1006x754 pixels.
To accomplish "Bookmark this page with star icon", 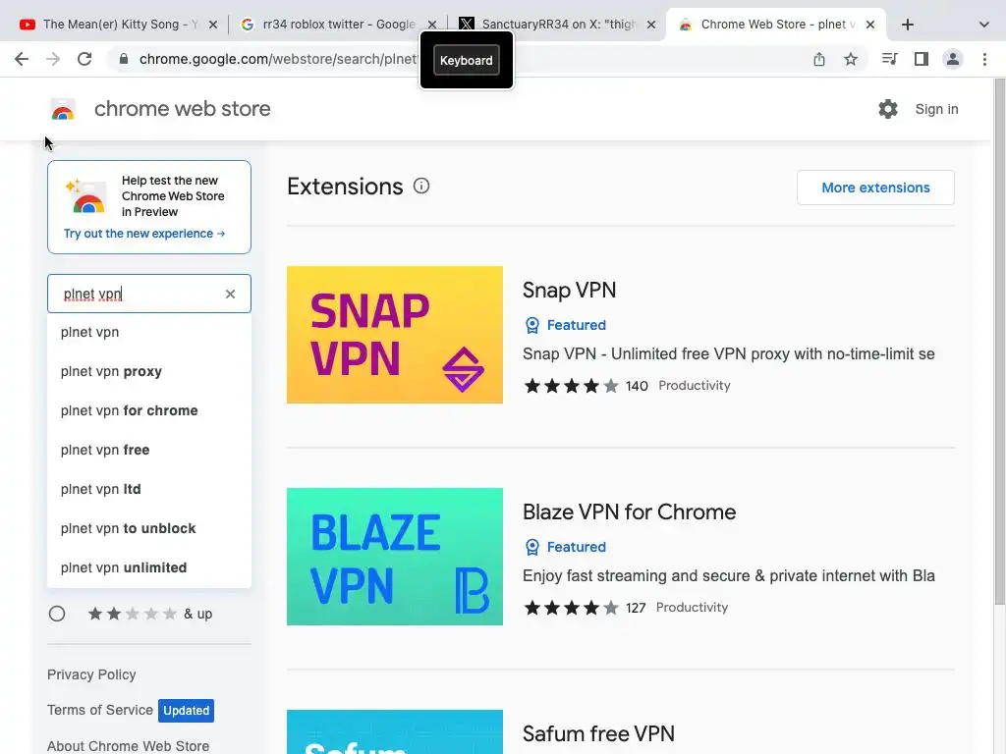I will pos(851,59).
